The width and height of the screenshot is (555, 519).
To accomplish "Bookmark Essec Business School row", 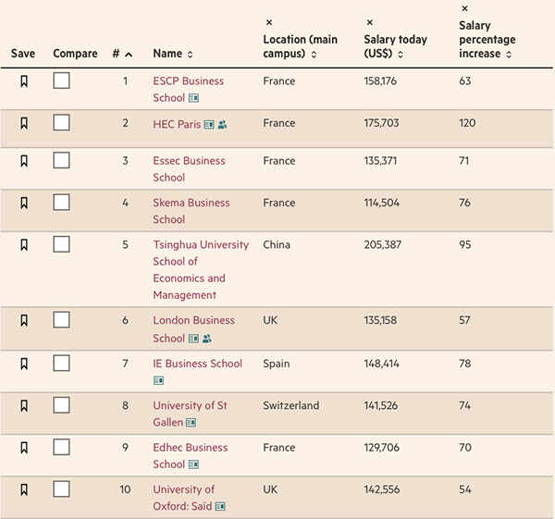I will (24, 161).
